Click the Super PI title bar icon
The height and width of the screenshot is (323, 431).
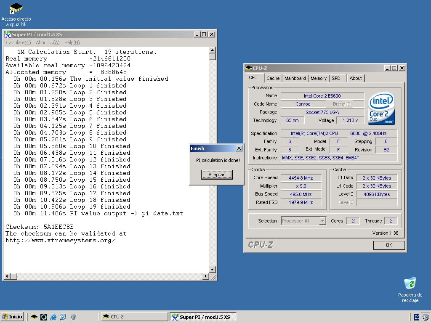[x=8, y=34]
